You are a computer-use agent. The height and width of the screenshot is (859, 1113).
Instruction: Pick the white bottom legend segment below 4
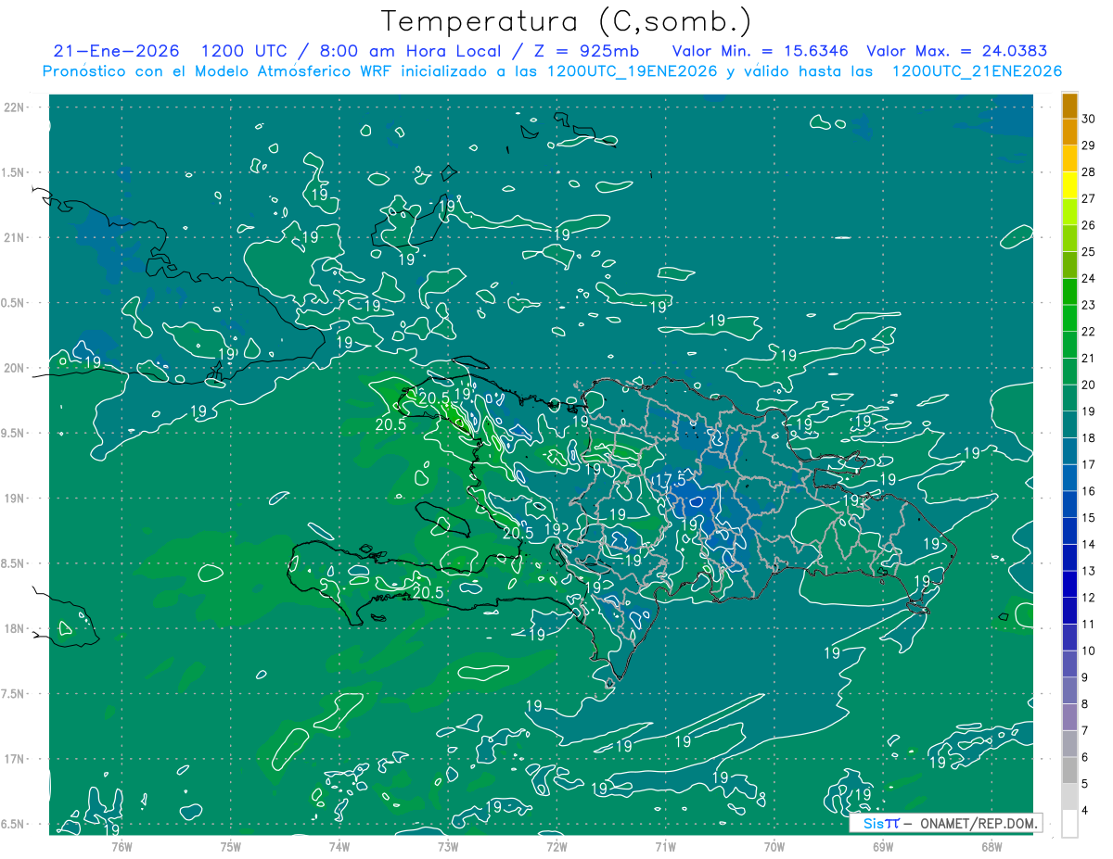(x=1069, y=824)
